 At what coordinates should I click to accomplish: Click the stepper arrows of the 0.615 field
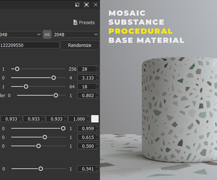pyautogui.click(x=97, y=137)
